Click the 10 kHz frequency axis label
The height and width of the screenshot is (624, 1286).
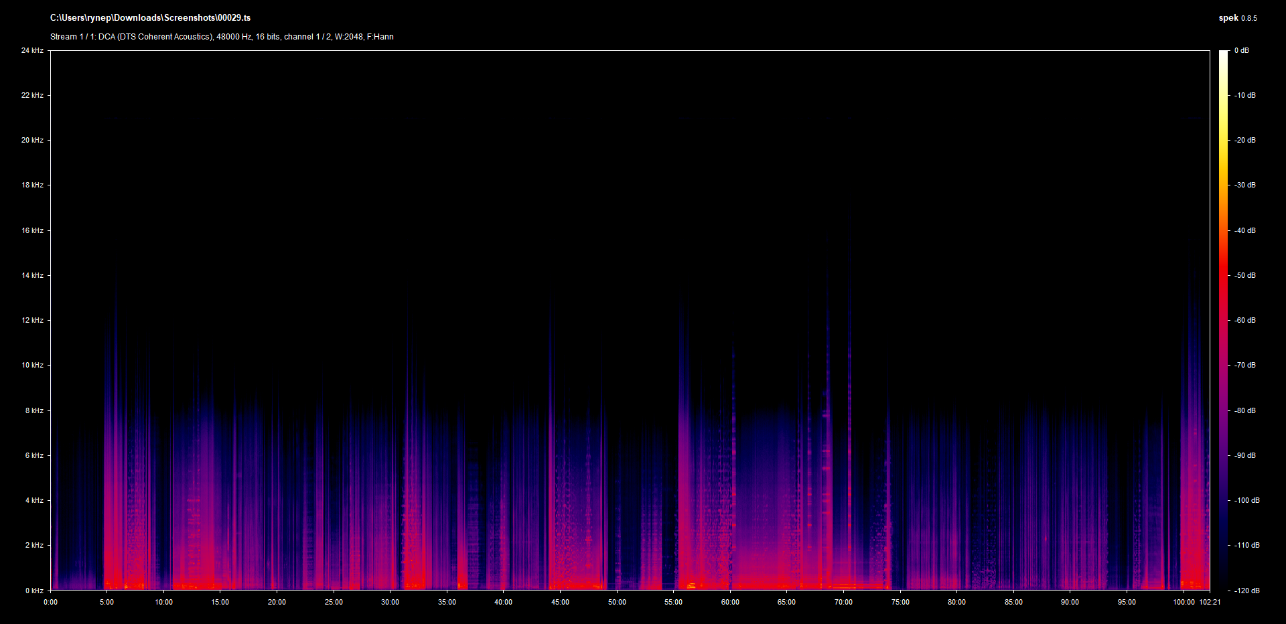point(32,365)
